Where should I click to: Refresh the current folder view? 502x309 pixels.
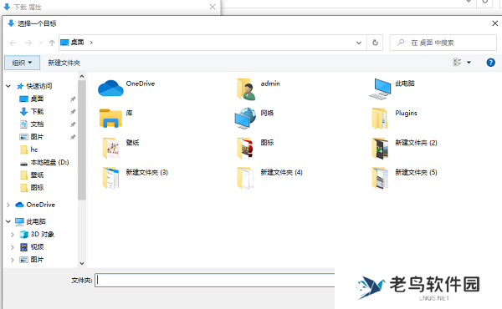click(375, 43)
